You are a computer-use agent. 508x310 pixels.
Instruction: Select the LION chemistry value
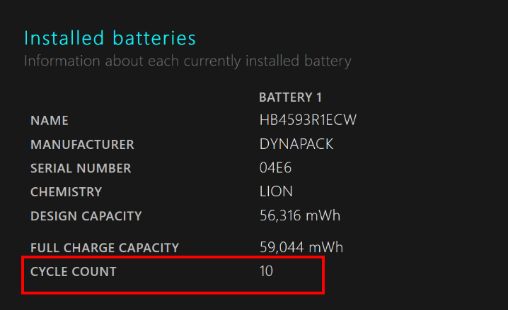(x=276, y=191)
